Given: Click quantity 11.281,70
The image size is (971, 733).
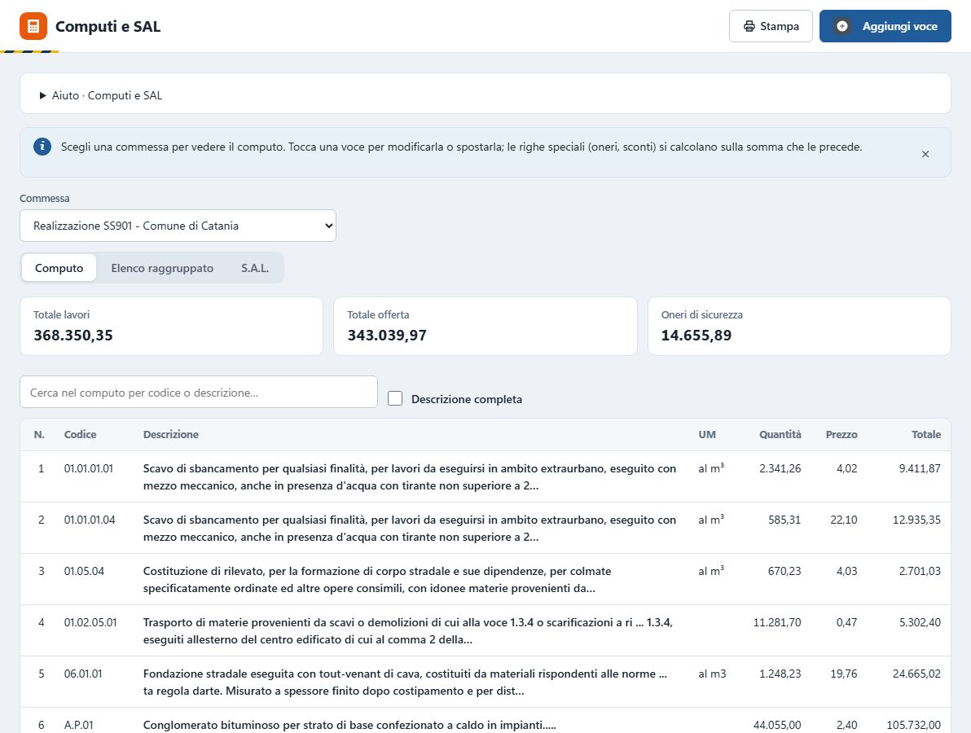Looking at the screenshot, I should 777,622.
